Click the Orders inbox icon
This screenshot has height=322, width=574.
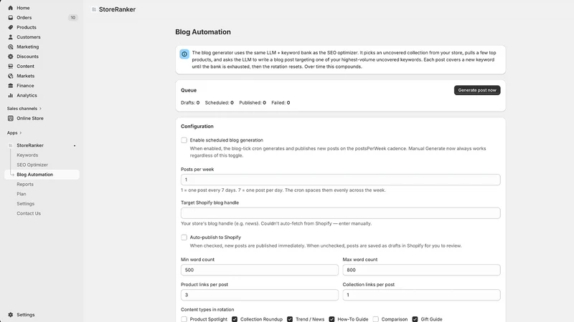point(11,17)
